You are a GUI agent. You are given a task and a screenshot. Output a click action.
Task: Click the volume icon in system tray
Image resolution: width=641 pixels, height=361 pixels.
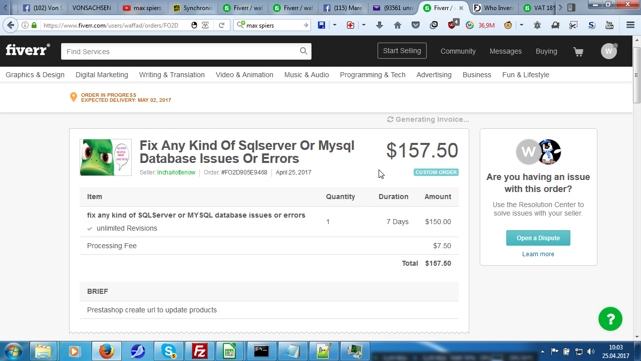[x=590, y=351]
